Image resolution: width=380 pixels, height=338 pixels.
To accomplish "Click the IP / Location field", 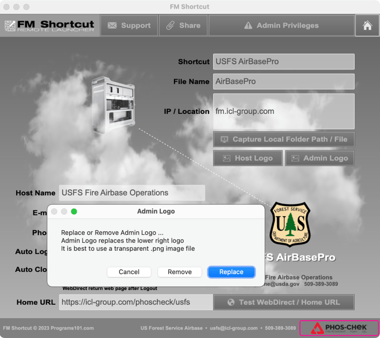I will click(x=284, y=111).
